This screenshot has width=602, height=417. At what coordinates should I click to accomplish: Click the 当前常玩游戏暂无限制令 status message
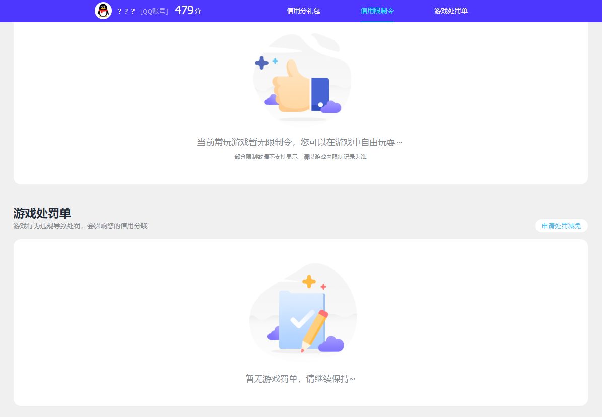pos(300,142)
